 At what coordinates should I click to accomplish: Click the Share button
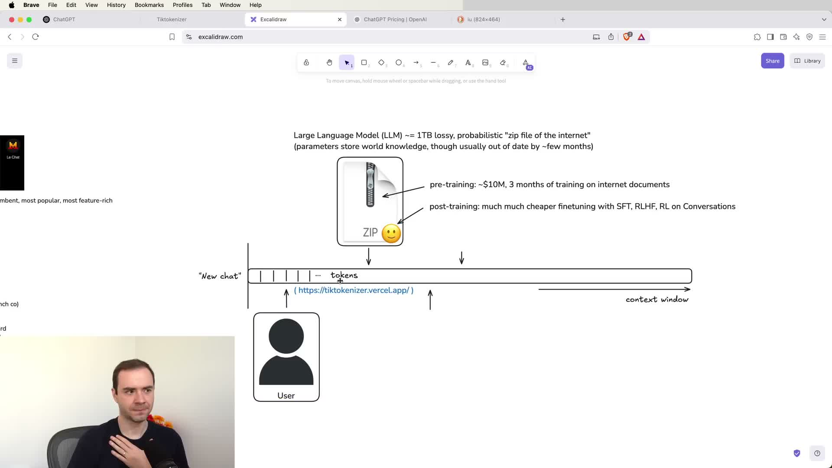tap(772, 61)
